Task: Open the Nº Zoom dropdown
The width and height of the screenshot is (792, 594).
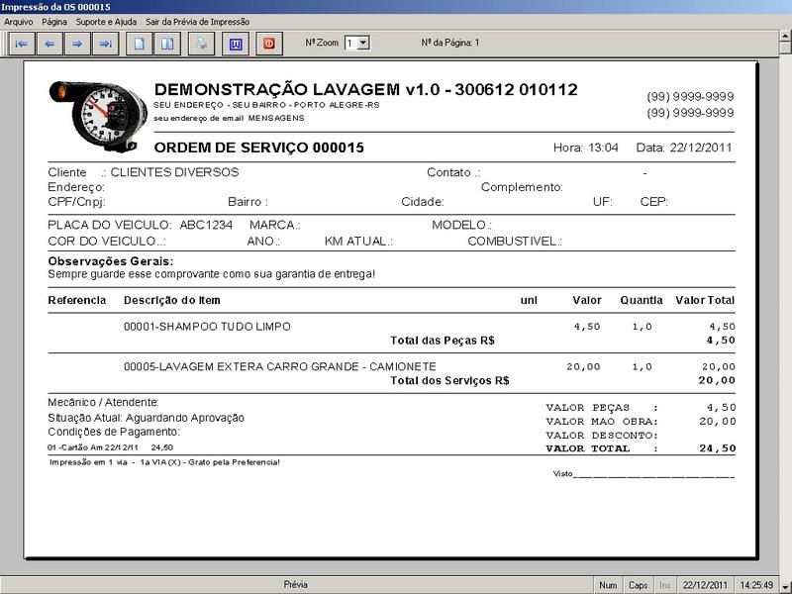Action: 362,43
